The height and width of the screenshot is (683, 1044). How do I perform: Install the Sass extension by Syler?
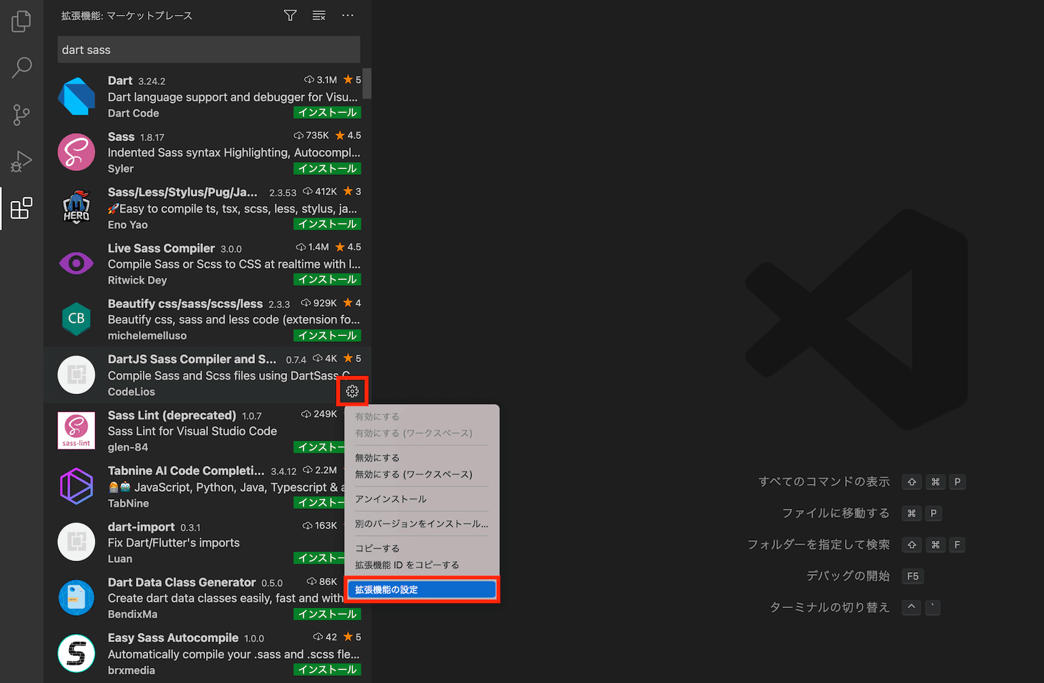tap(328, 168)
